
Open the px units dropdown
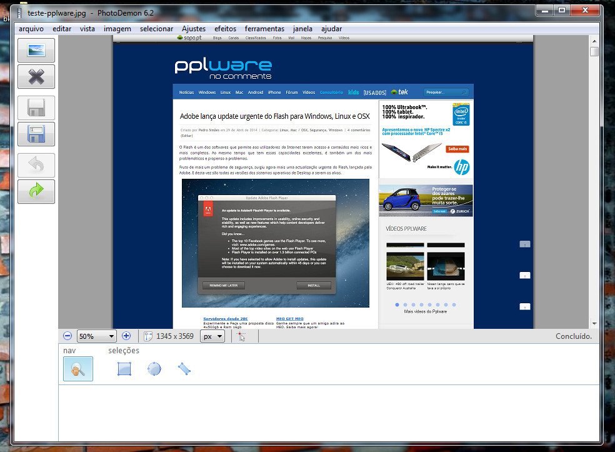pyautogui.click(x=212, y=336)
